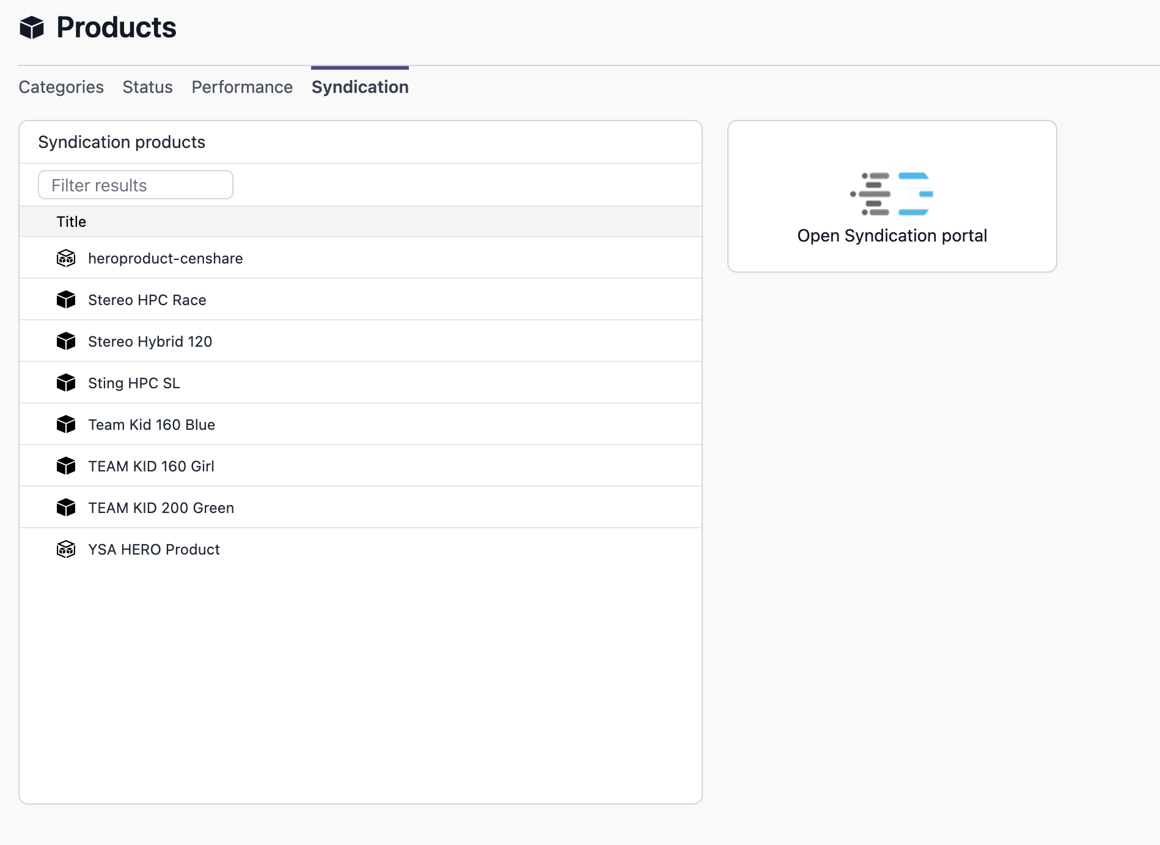Select the YSA HERO Product row
Image resolution: width=1160 pixels, height=845 pixels.
(154, 549)
